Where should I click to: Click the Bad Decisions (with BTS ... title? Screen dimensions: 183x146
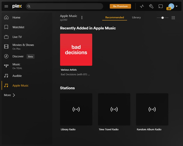75,74
